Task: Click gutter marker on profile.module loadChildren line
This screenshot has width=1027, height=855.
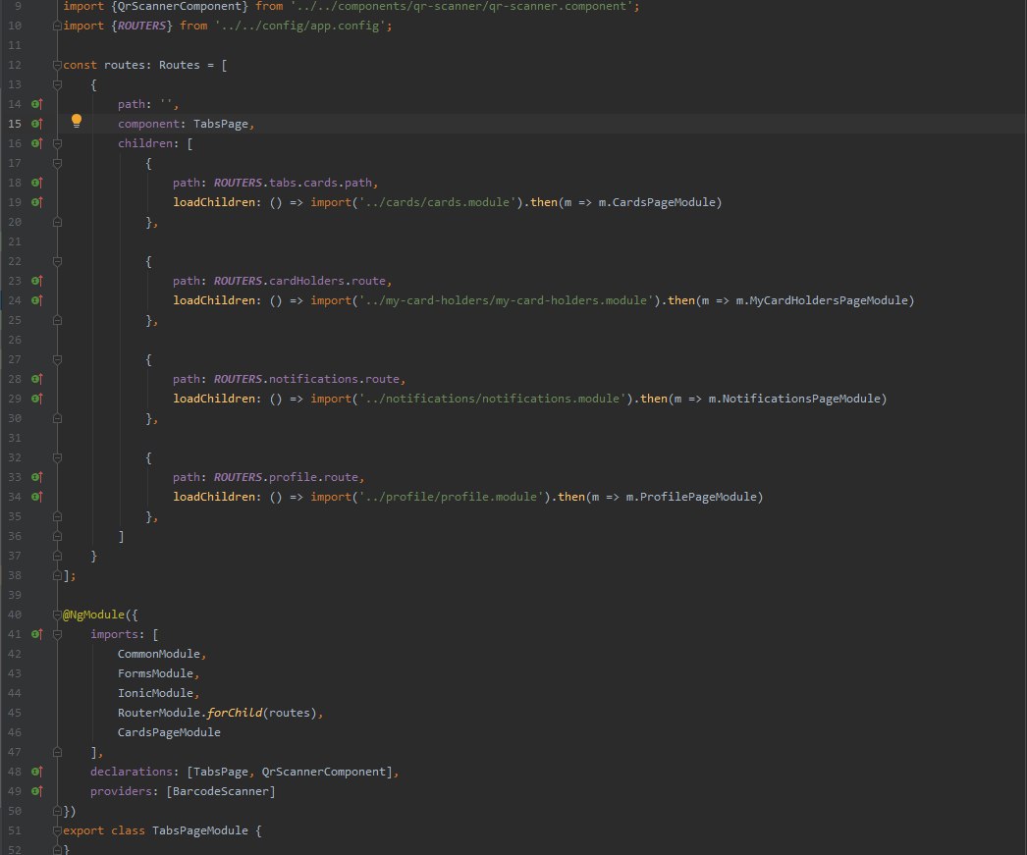Action: click(37, 497)
